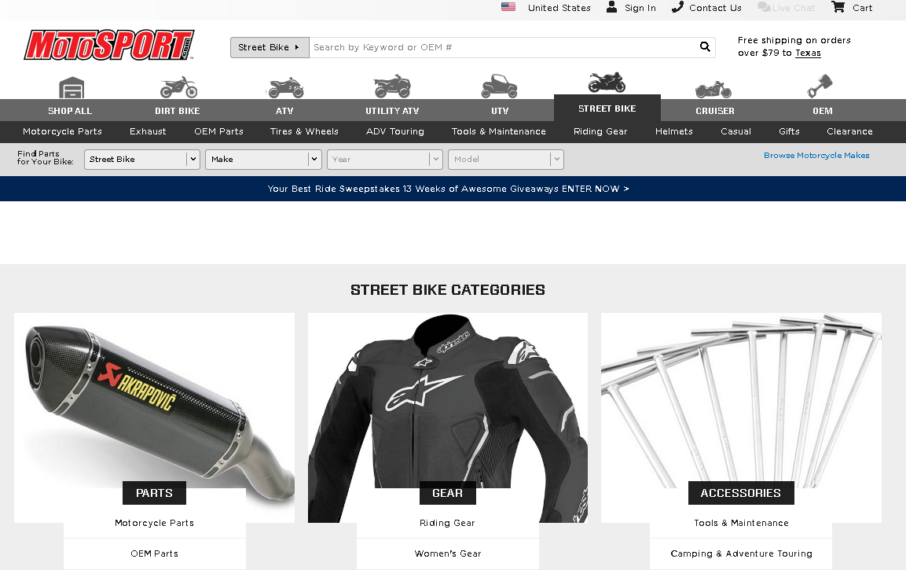Open the Helmets menu item
Image resolution: width=906 pixels, height=570 pixels.
[673, 132]
